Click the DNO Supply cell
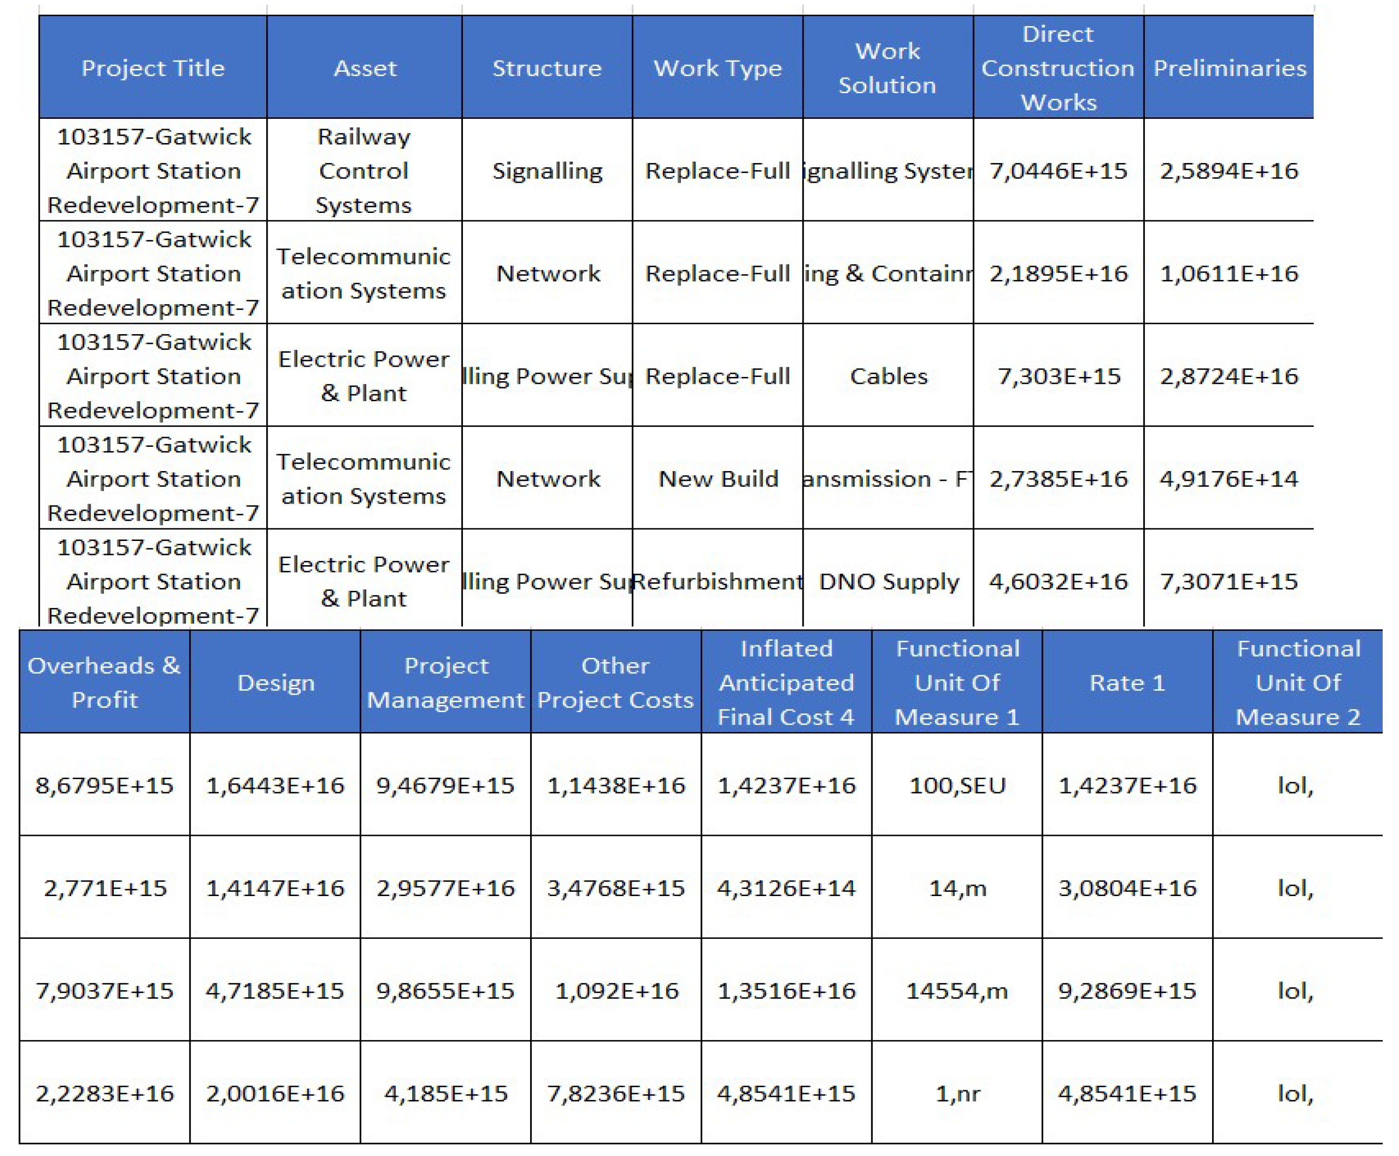Viewport: 1399px width, 1156px height. (889, 581)
